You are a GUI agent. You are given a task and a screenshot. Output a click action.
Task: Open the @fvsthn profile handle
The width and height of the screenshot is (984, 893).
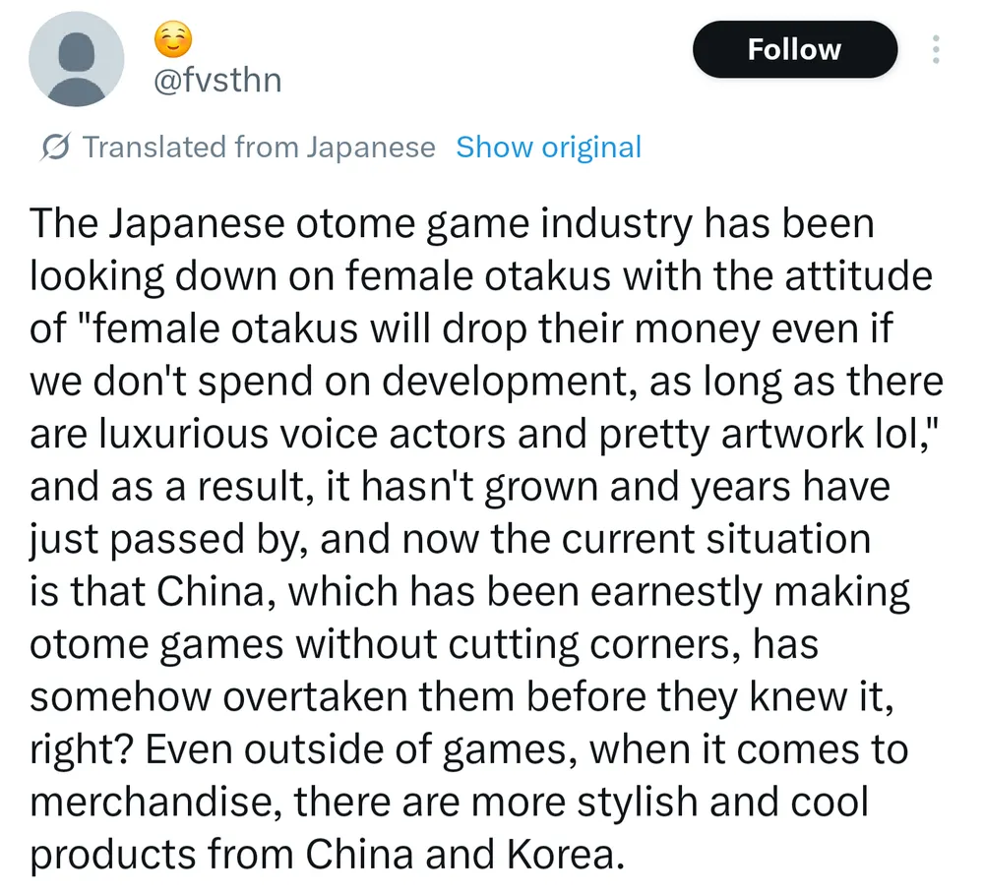coord(217,80)
